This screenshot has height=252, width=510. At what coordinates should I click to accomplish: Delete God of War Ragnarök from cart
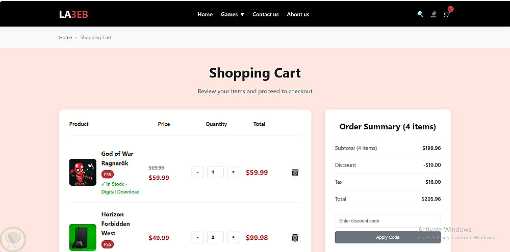click(295, 173)
